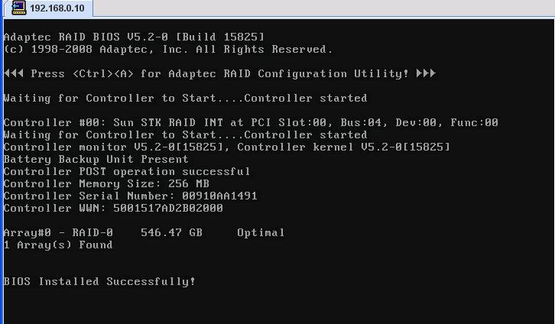This screenshot has width=555, height=324.
Task: Click the terminal icon on the 192.168.0.10 tab
Action: click(x=18, y=8)
